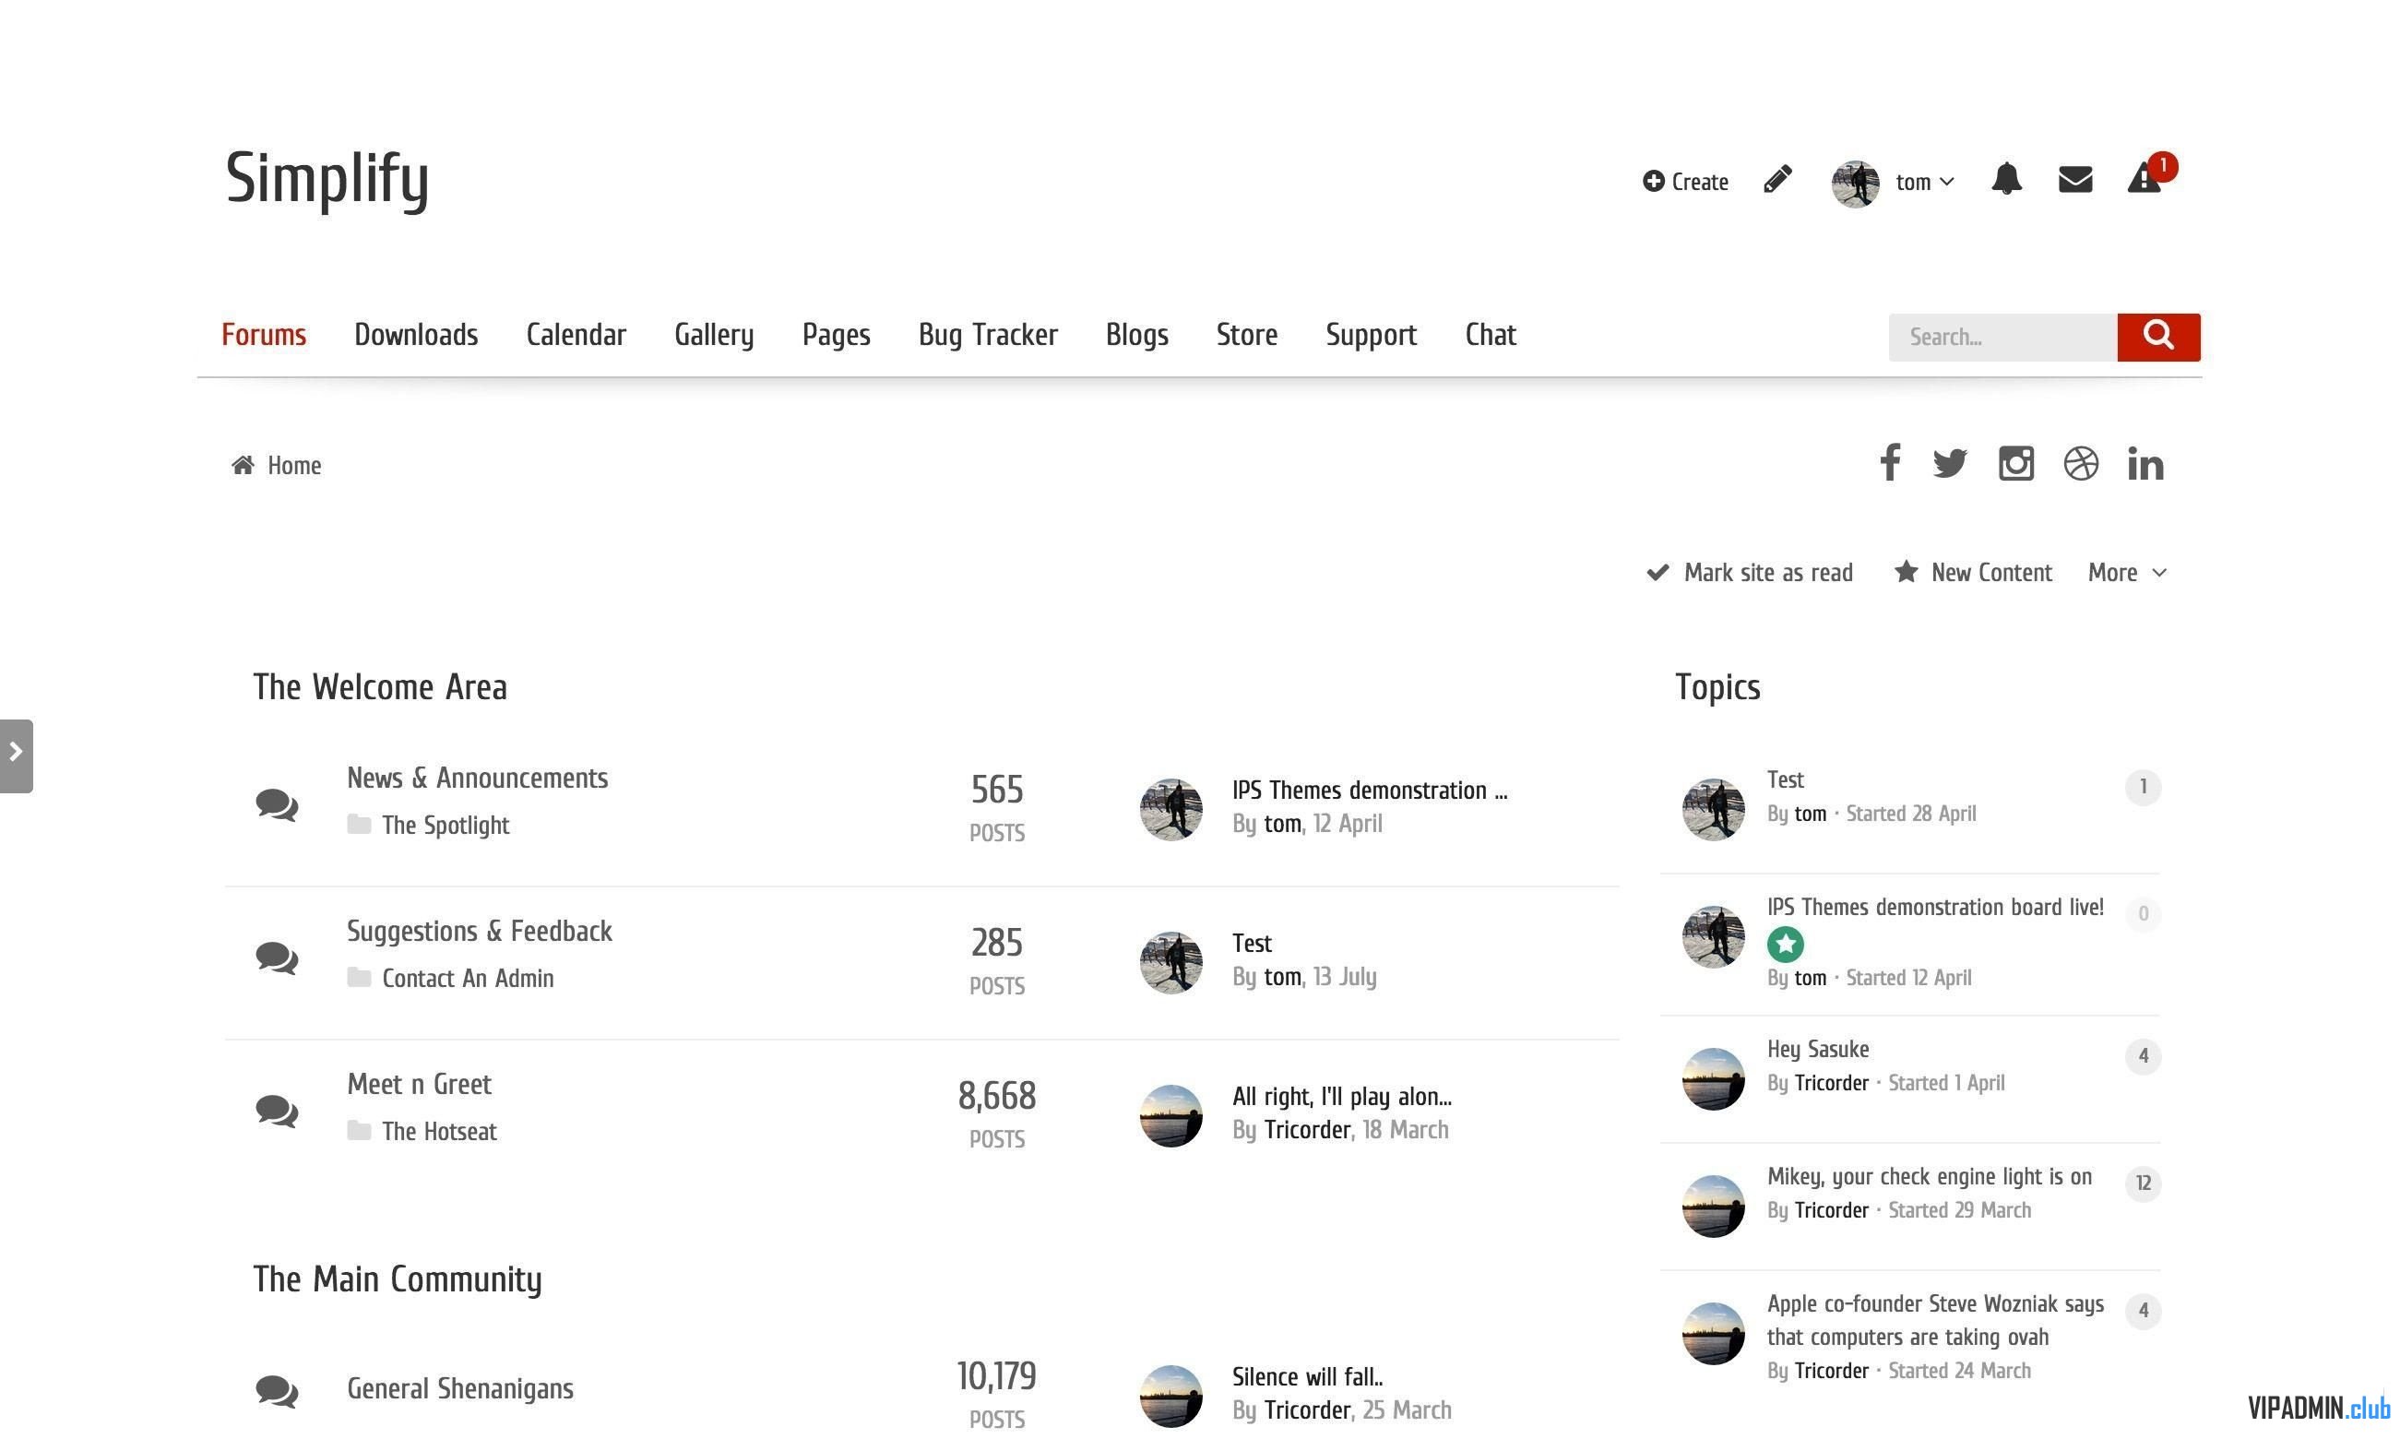The height and width of the screenshot is (1439, 2400).
Task: Open the Store tab
Action: [1246, 335]
